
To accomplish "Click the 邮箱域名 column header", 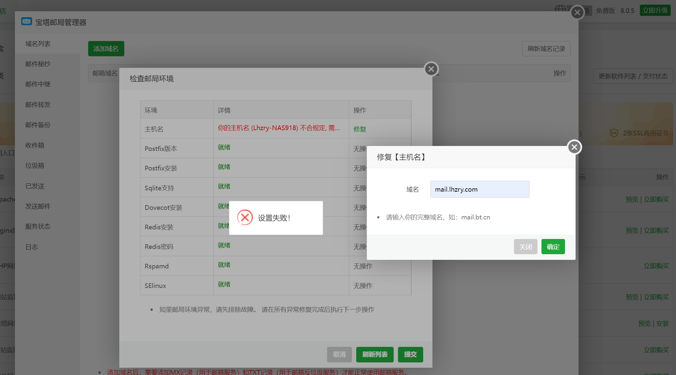I will [x=105, y=73].
